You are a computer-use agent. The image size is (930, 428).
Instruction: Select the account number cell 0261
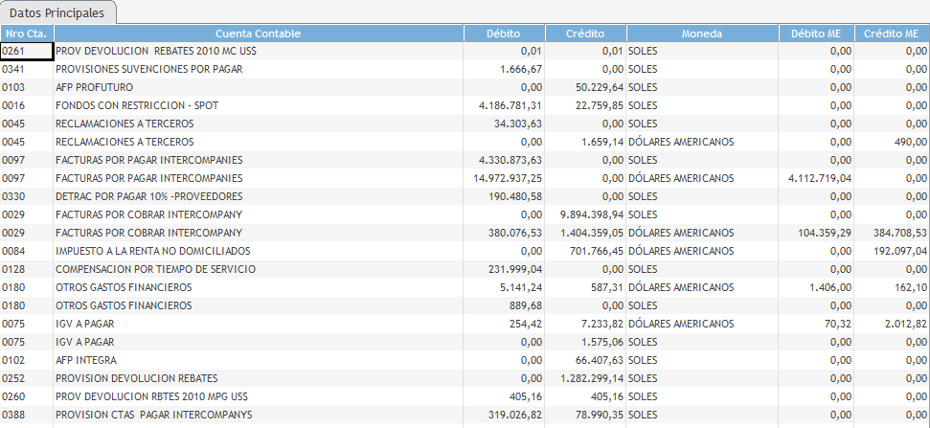coord(26,51)
